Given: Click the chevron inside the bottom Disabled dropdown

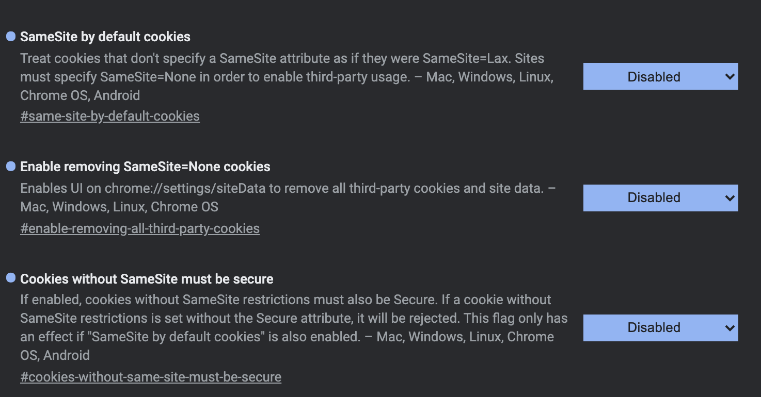Looking at the screenshot, I should coord(730,327).
